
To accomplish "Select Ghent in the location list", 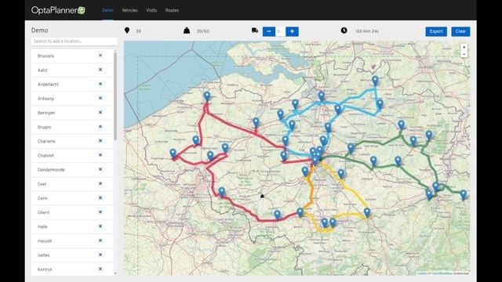I will 72,212.
